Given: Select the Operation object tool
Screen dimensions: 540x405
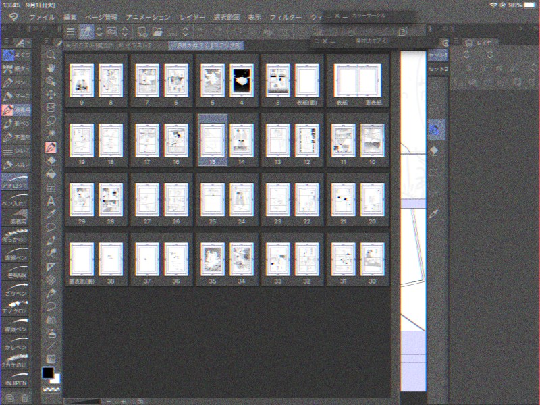Looking at the screenshot, I should point(51,82).
